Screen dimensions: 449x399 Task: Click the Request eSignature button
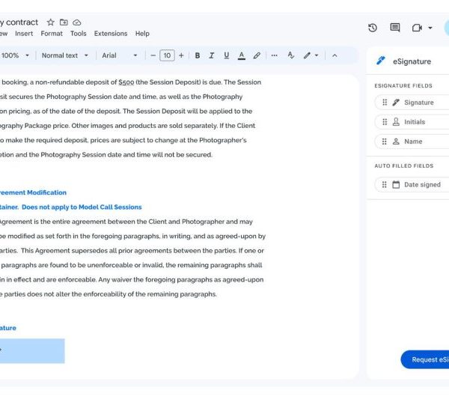425,359
